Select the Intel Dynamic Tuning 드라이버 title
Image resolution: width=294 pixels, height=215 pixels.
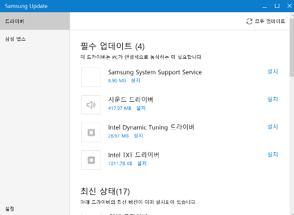coord(151,128)
